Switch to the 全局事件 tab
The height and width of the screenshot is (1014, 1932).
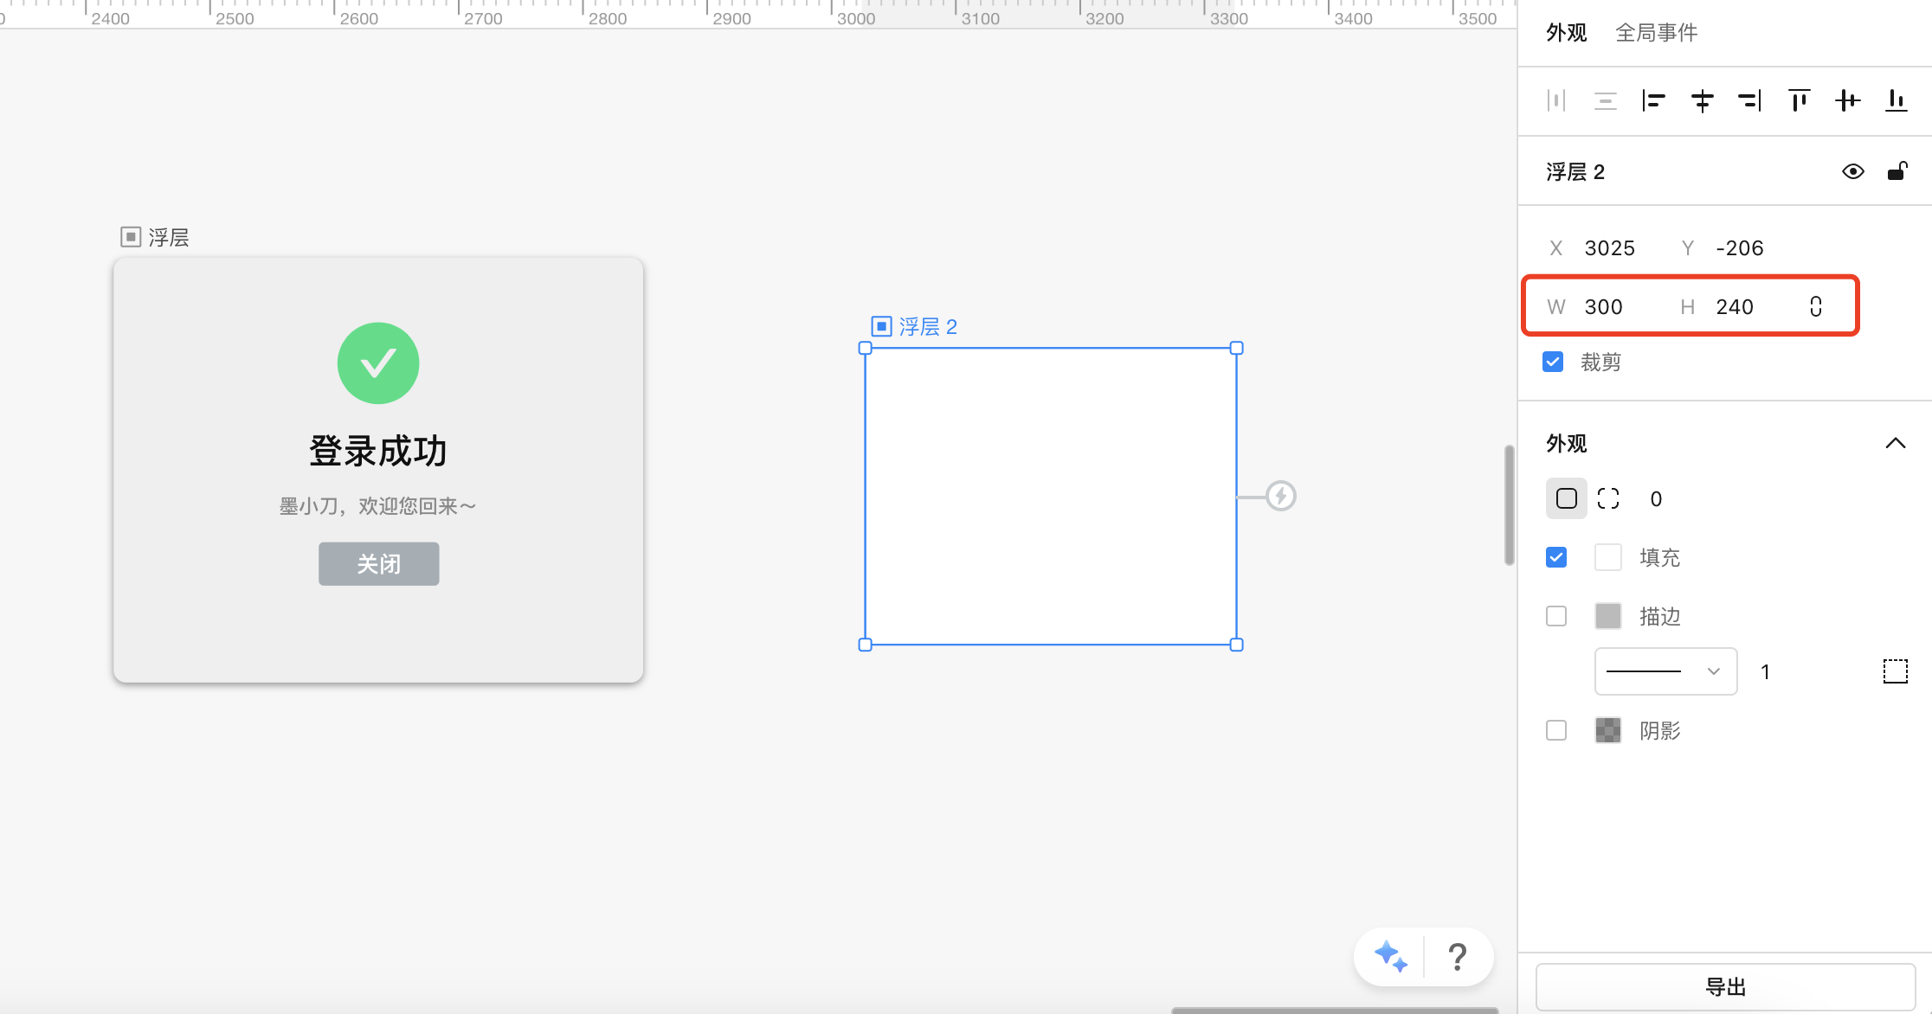click(1656, 33)
